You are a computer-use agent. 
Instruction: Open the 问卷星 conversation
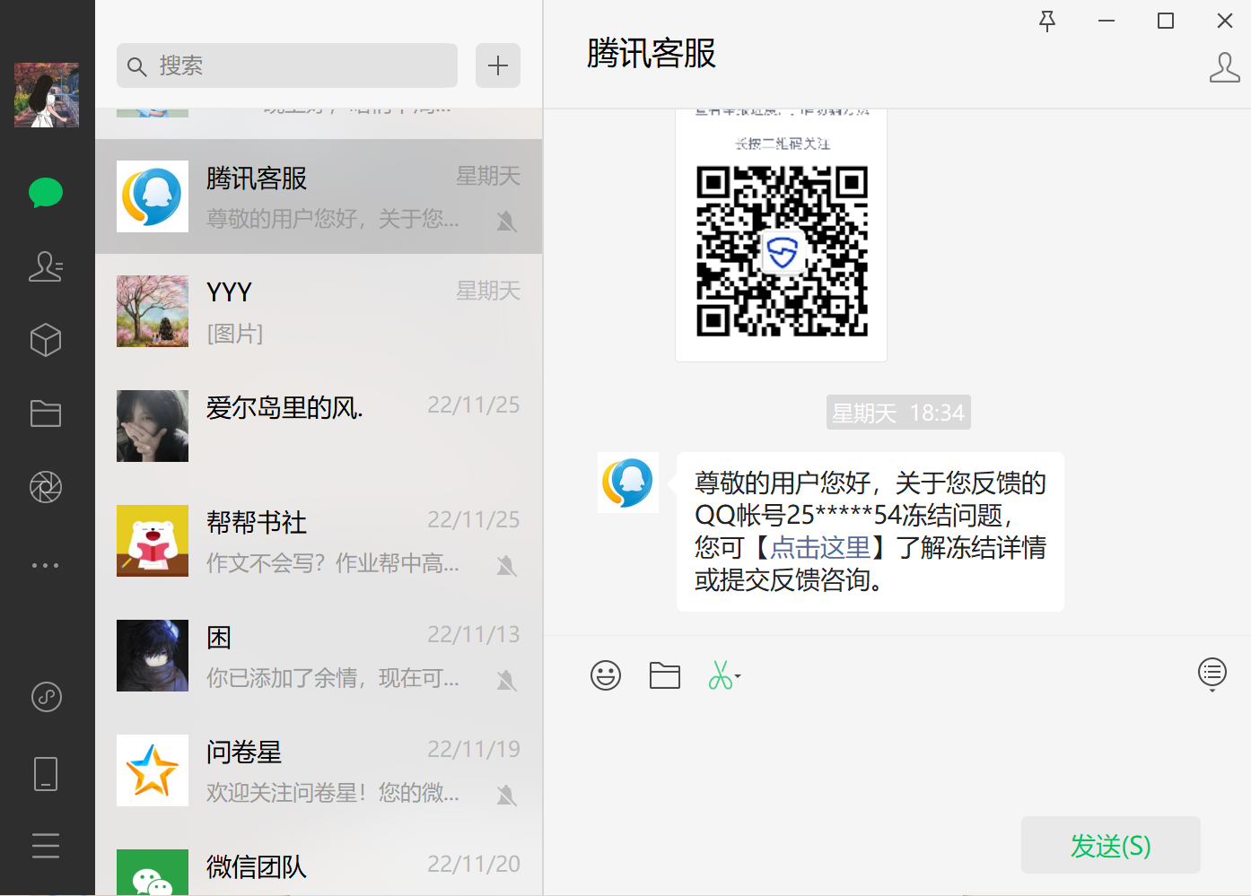click(x=319, y=770)
